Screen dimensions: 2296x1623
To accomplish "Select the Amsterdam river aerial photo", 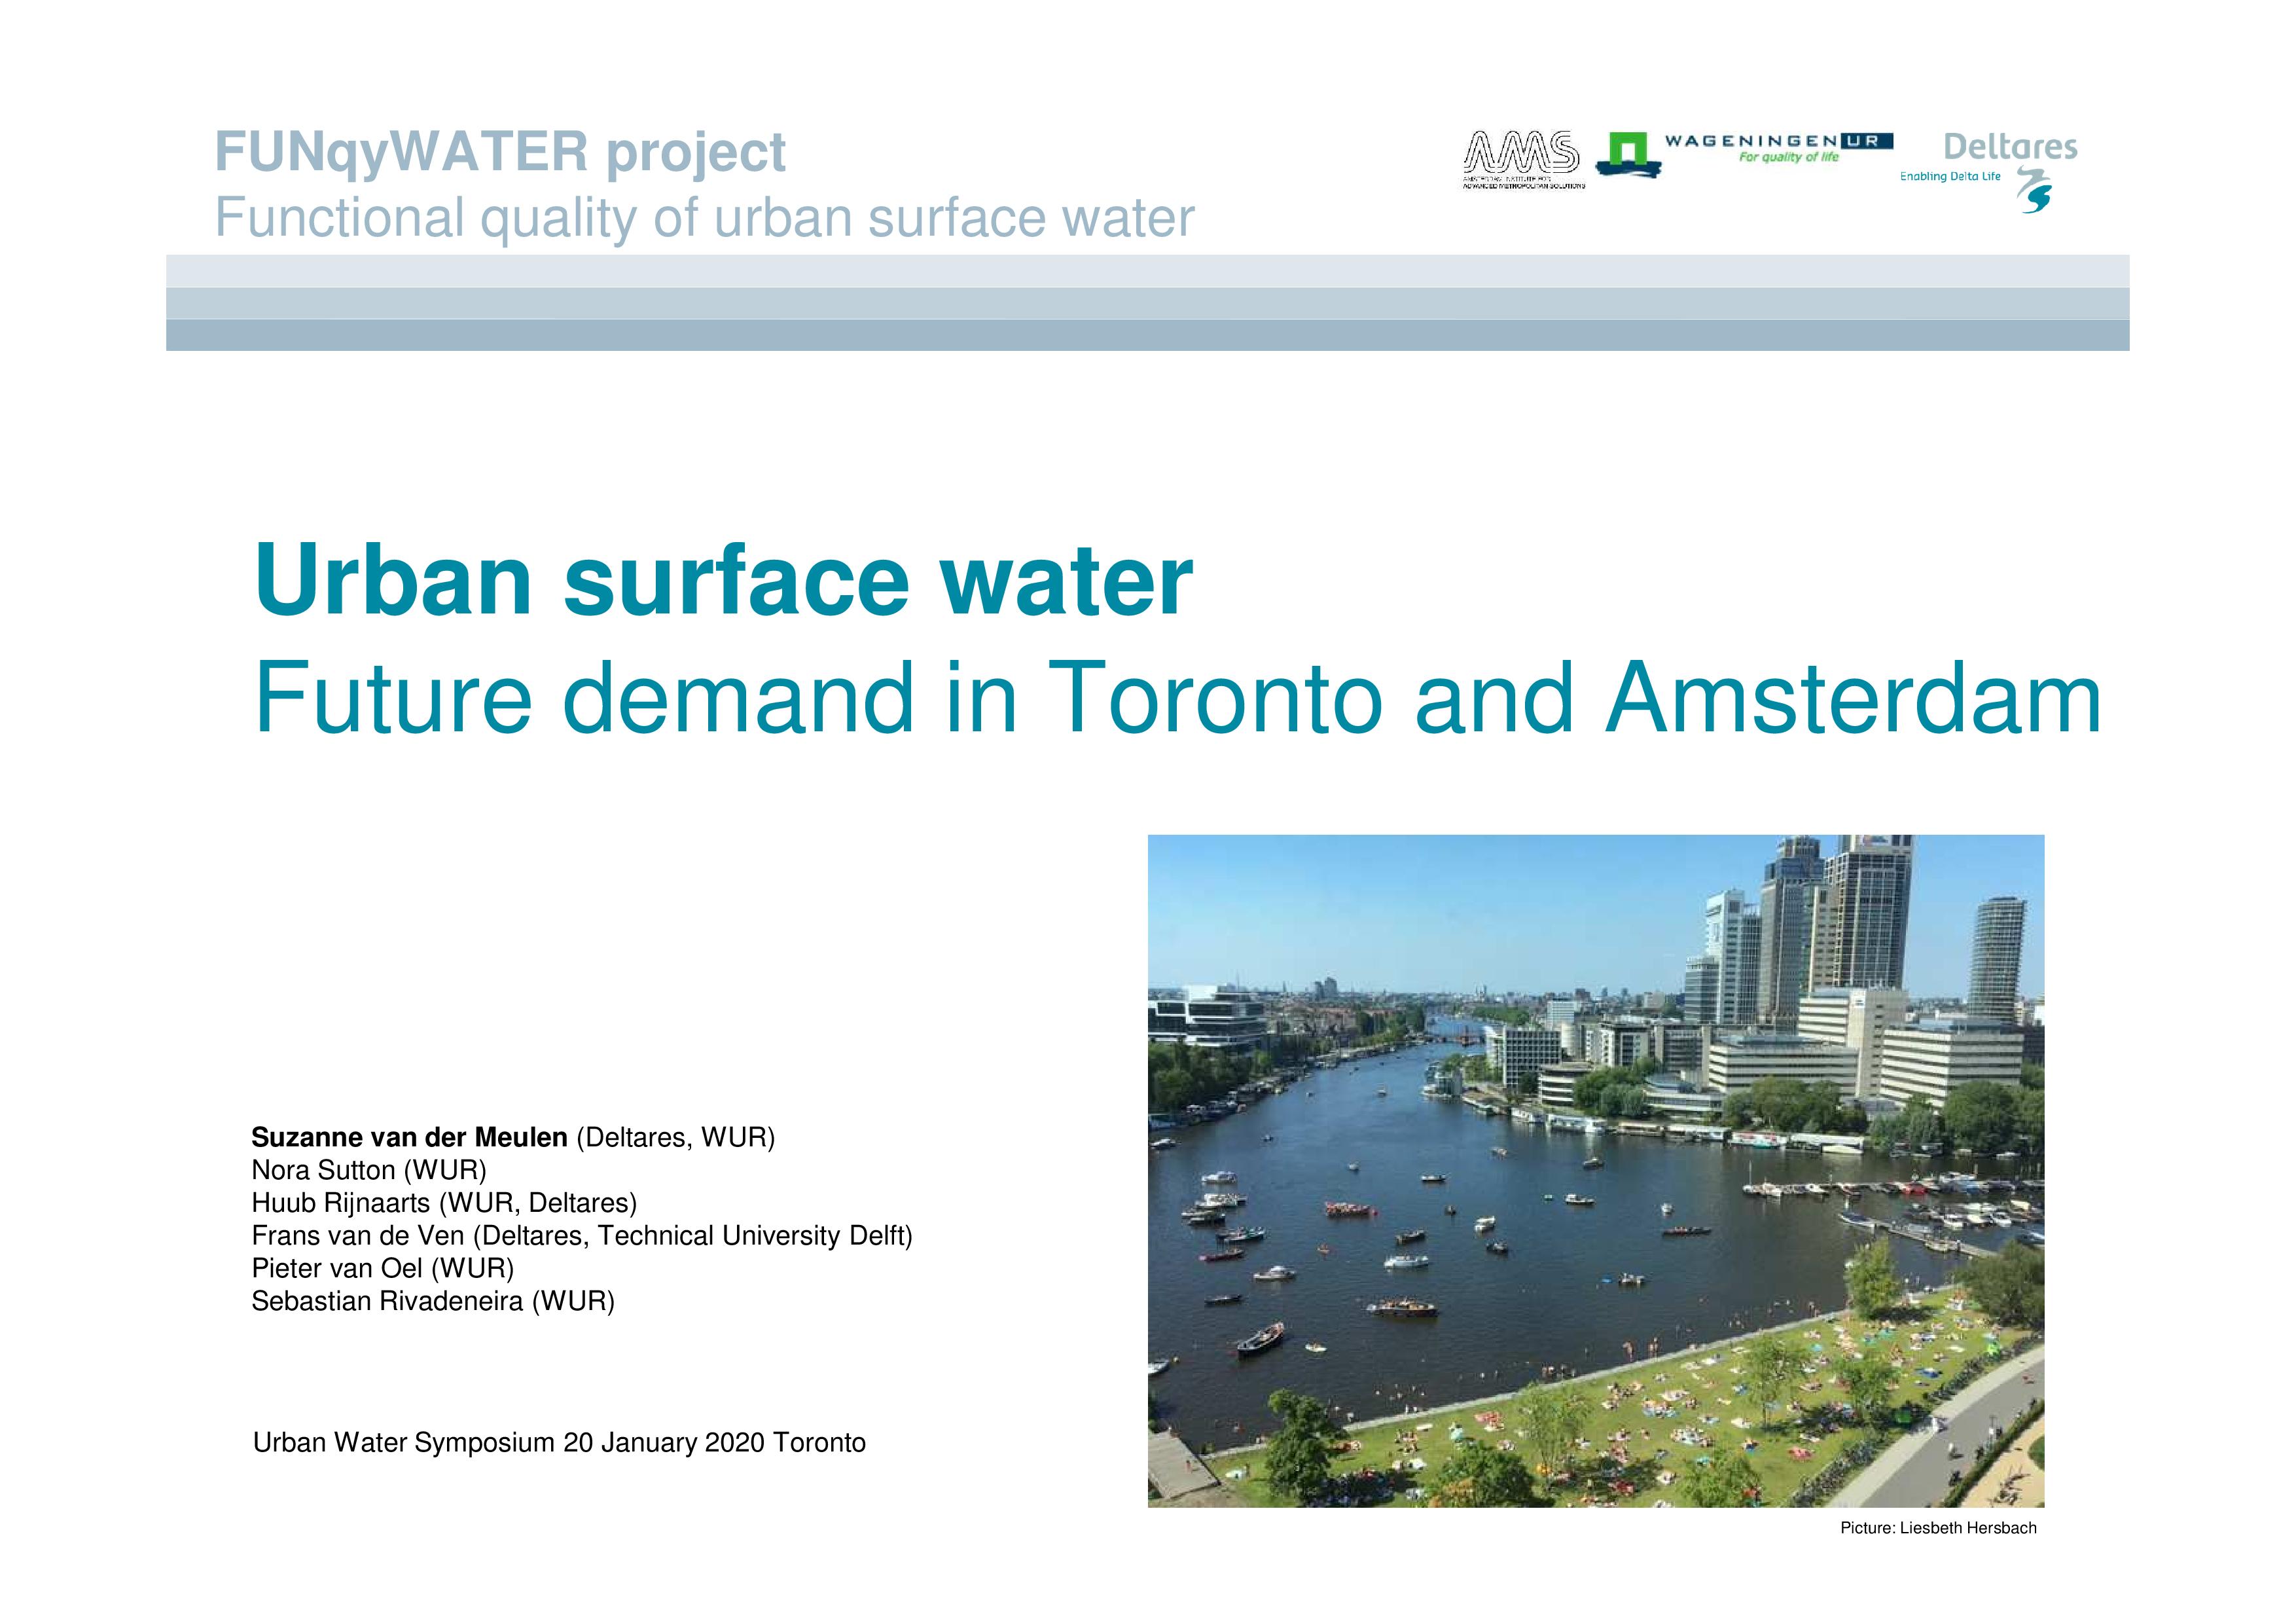I will tap(1595, 1170).
